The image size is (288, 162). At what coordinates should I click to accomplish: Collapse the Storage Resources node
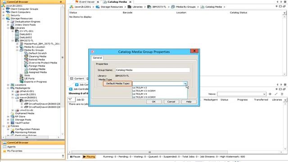4,18
